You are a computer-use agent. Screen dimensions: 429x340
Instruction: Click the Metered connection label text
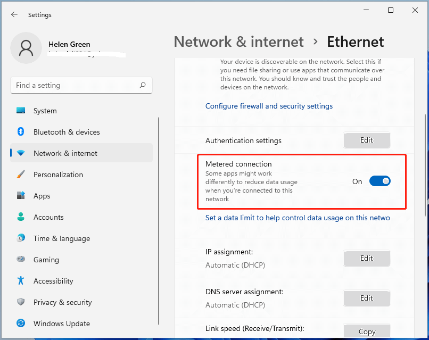(x=238, y=164)
